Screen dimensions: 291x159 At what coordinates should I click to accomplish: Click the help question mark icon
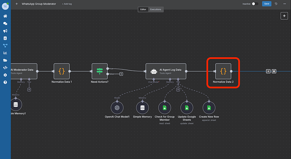point(5,82)
